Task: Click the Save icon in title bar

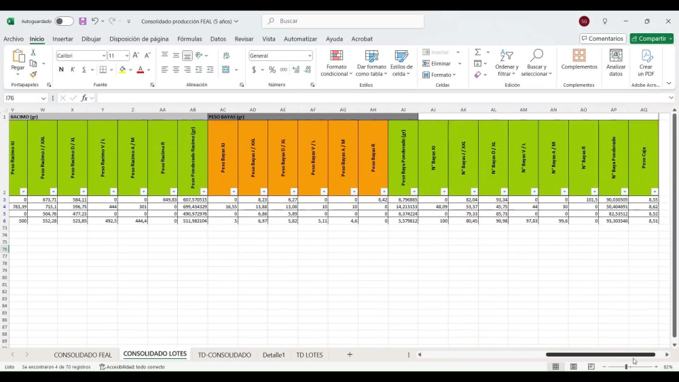Action: (82, 21)
